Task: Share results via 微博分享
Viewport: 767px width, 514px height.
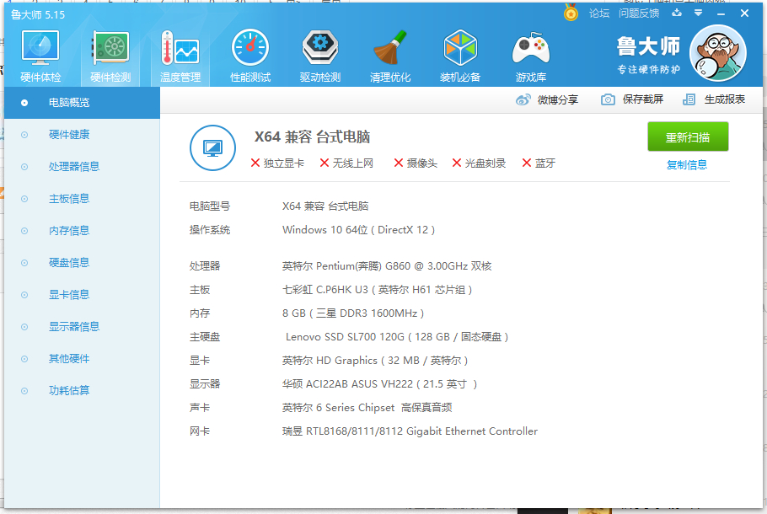Action: tap(547, 99)
